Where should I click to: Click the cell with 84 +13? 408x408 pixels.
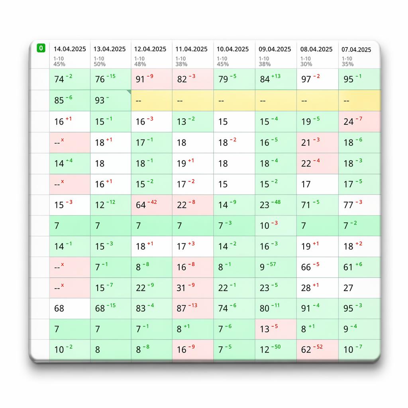pos(276,79)
